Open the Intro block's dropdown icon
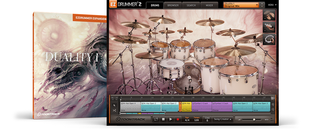The height and width of the screenshot is (134, 312). [x=122, y=103]
